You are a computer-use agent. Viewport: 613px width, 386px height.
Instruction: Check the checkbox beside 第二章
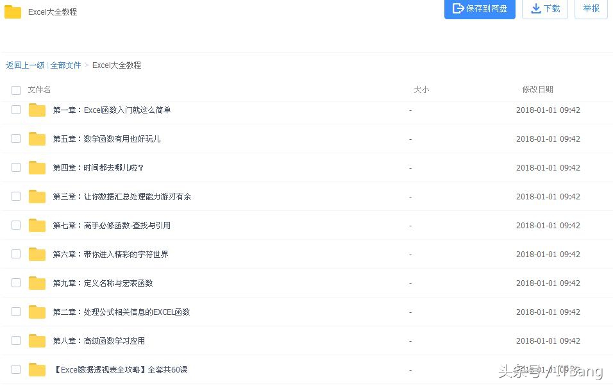pyautogui.click(x=16, y=312)
